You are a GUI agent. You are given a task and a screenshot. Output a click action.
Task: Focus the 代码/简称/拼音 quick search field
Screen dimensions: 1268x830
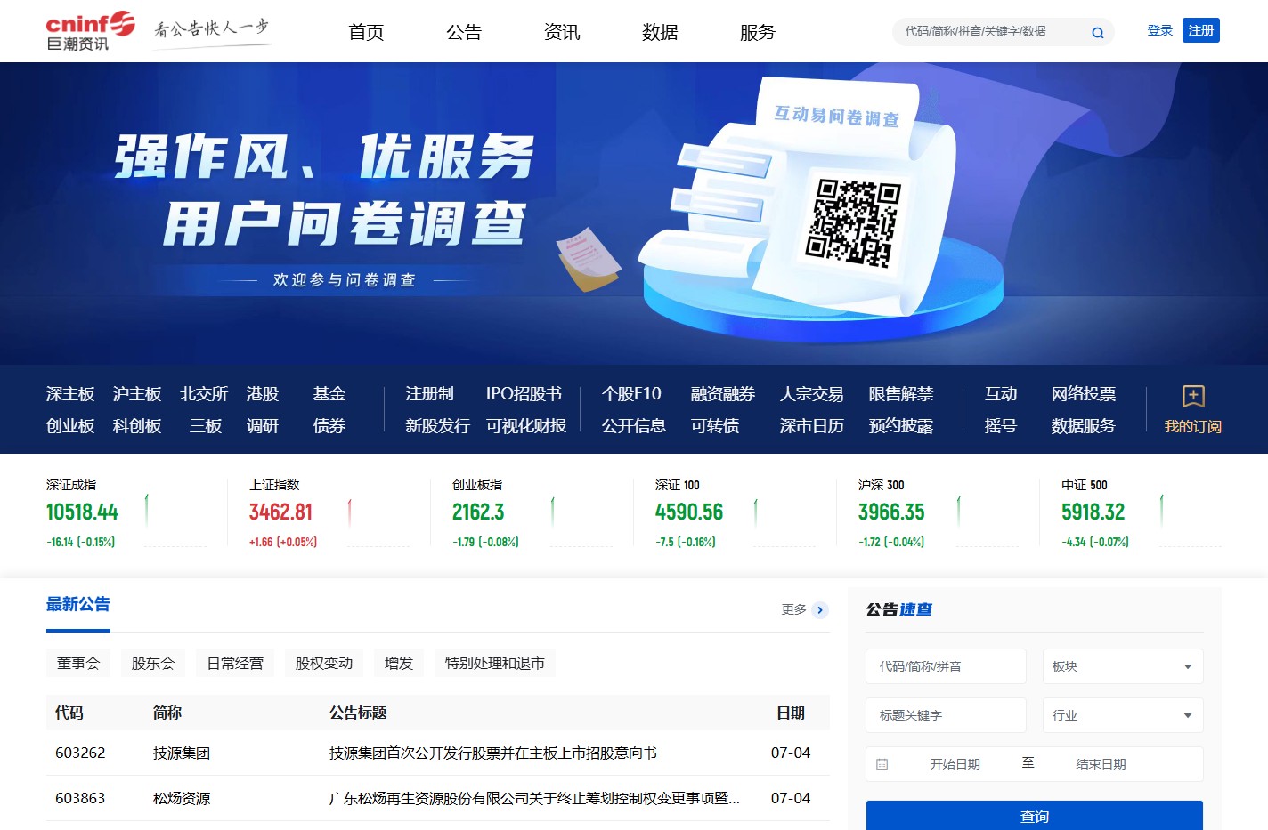tap(947, 666)
